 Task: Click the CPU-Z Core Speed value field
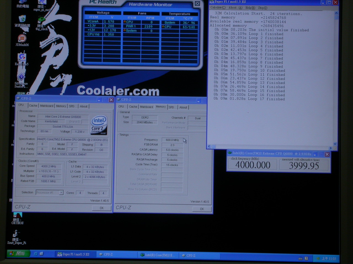49,166
